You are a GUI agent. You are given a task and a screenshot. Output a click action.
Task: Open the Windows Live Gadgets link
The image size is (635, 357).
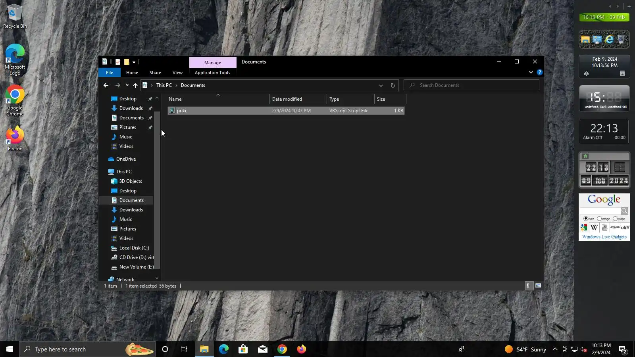[604, 237]
